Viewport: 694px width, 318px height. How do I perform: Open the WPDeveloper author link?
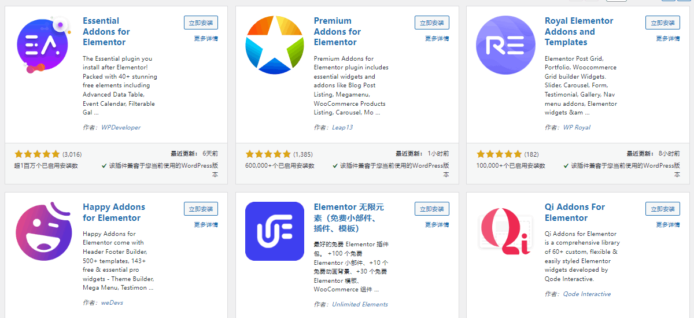121,127
